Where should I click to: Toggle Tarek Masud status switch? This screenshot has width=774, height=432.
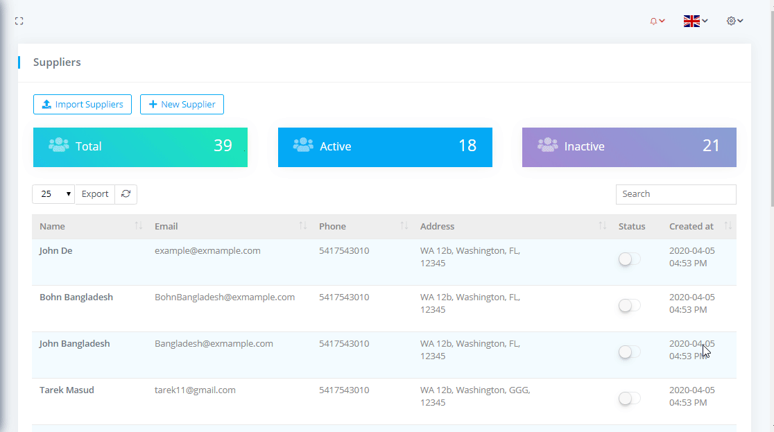click(629, 399)
